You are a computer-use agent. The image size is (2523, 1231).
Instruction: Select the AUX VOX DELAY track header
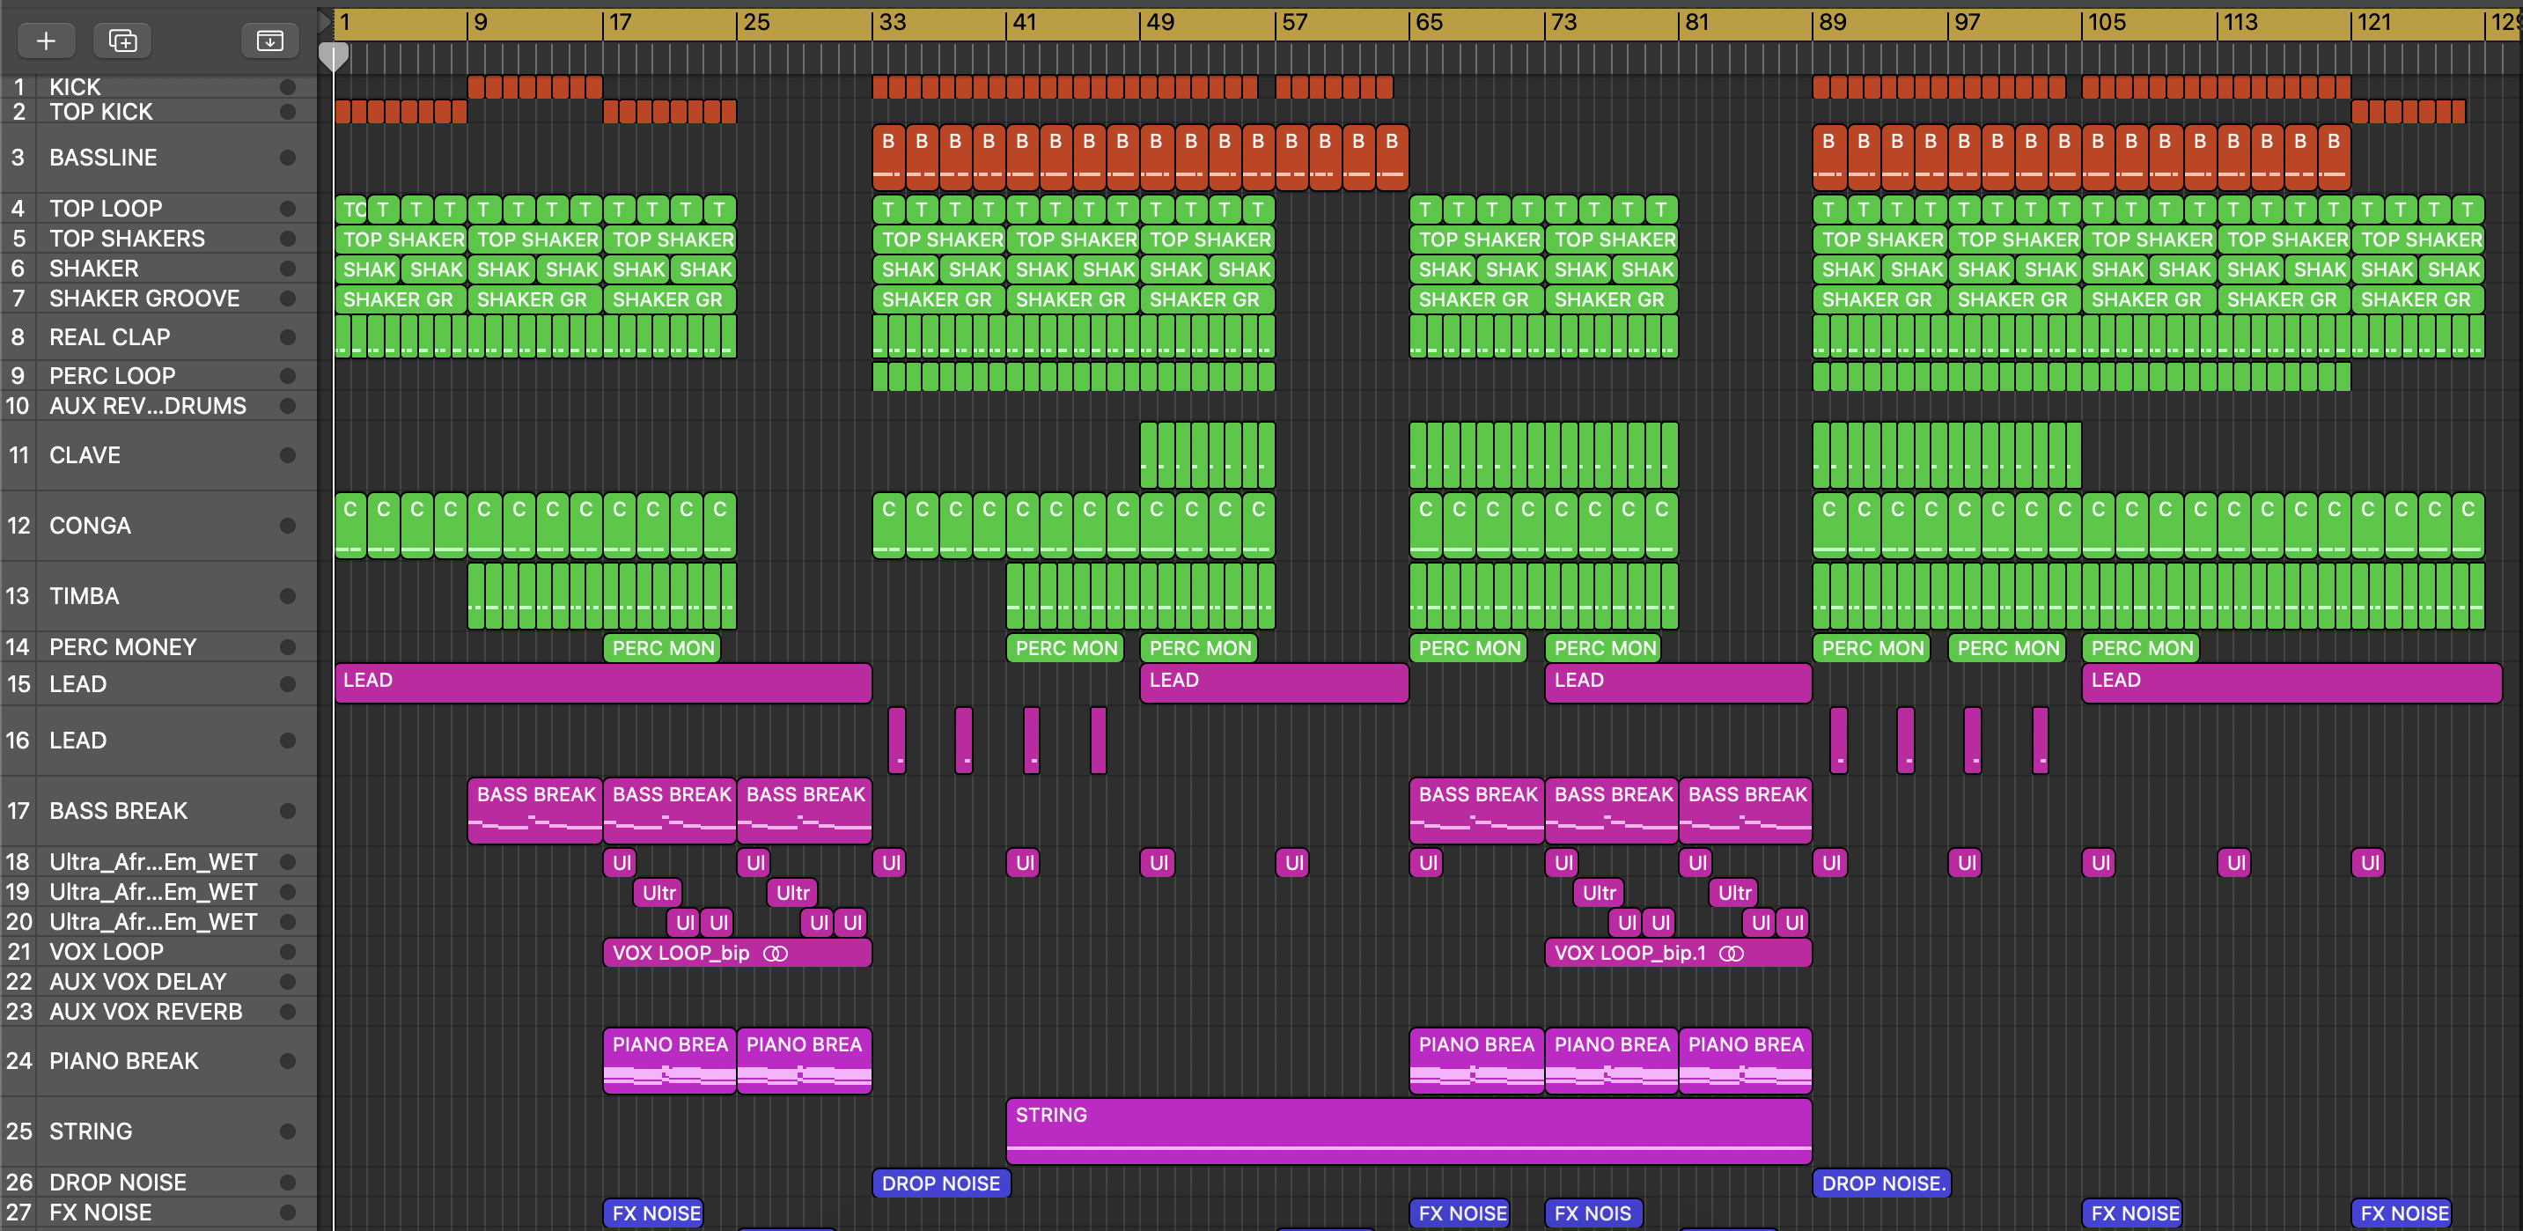[158, 981]
